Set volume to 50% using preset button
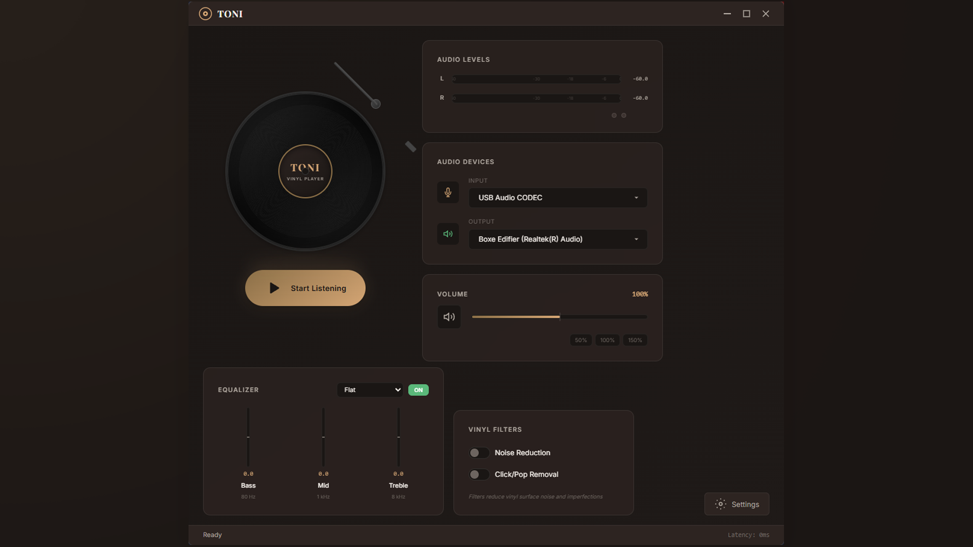This screenshot has width=973, height=547. 580,340
